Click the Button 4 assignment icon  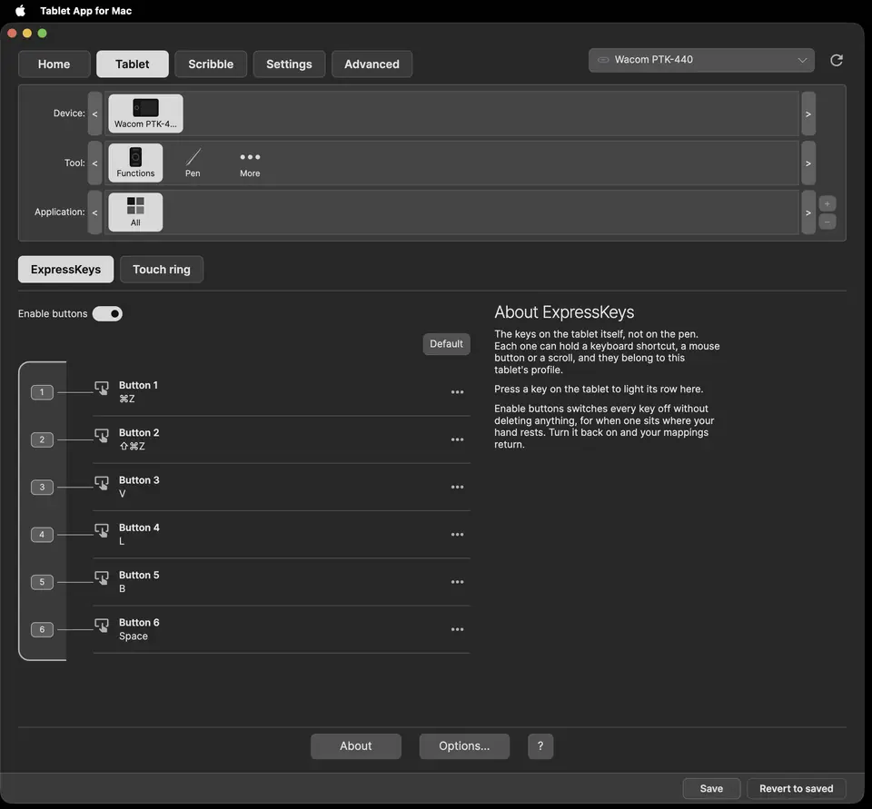tap(102, 530)
